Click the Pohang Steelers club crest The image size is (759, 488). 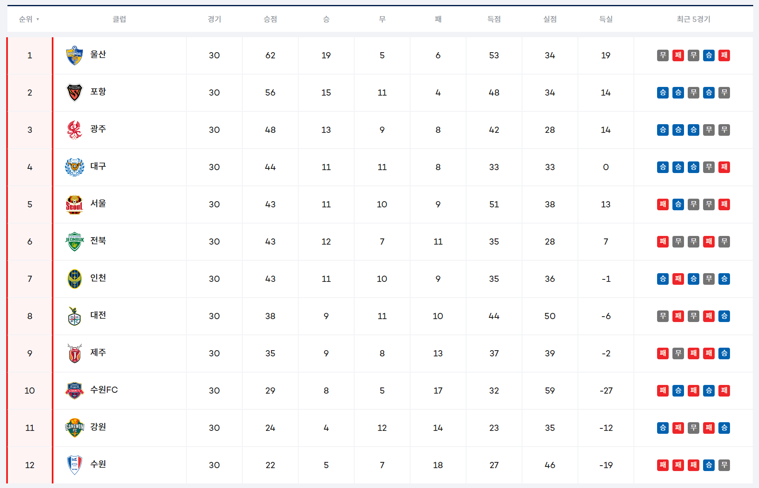[x=75, y=93]
